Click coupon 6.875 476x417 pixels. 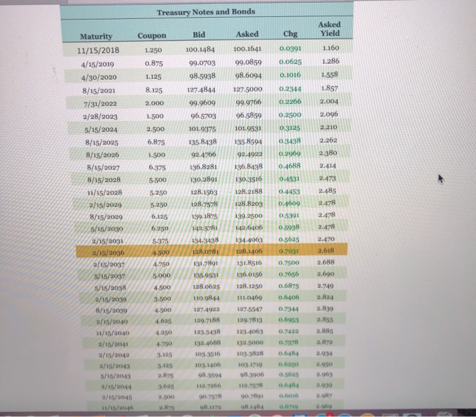tap(156, 142)
